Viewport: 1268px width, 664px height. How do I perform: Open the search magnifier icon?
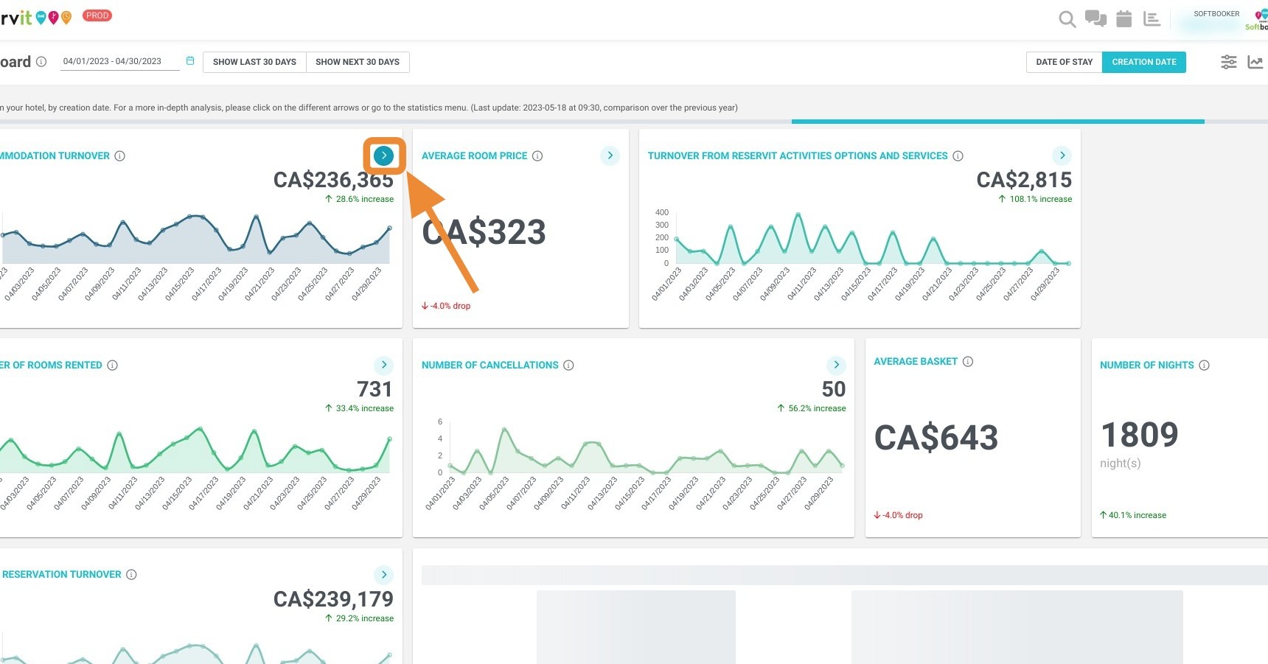[1067, 19]
